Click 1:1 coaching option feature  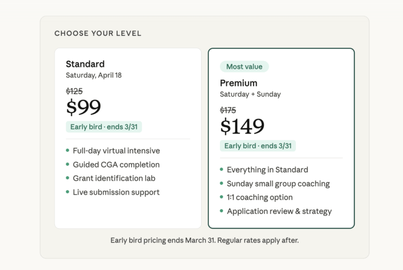tap(260, 198)
